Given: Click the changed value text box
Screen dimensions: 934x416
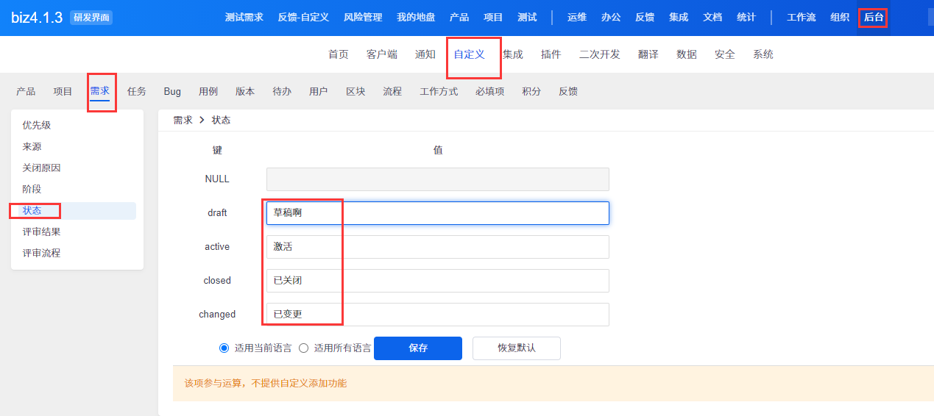Looking at the screenshot, I should 437,315.
